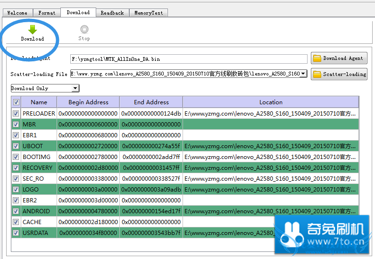Screen dimensions: 375x259
Task: Toggle the RECOVERY partition checkbox
Action: coord(16,167)
